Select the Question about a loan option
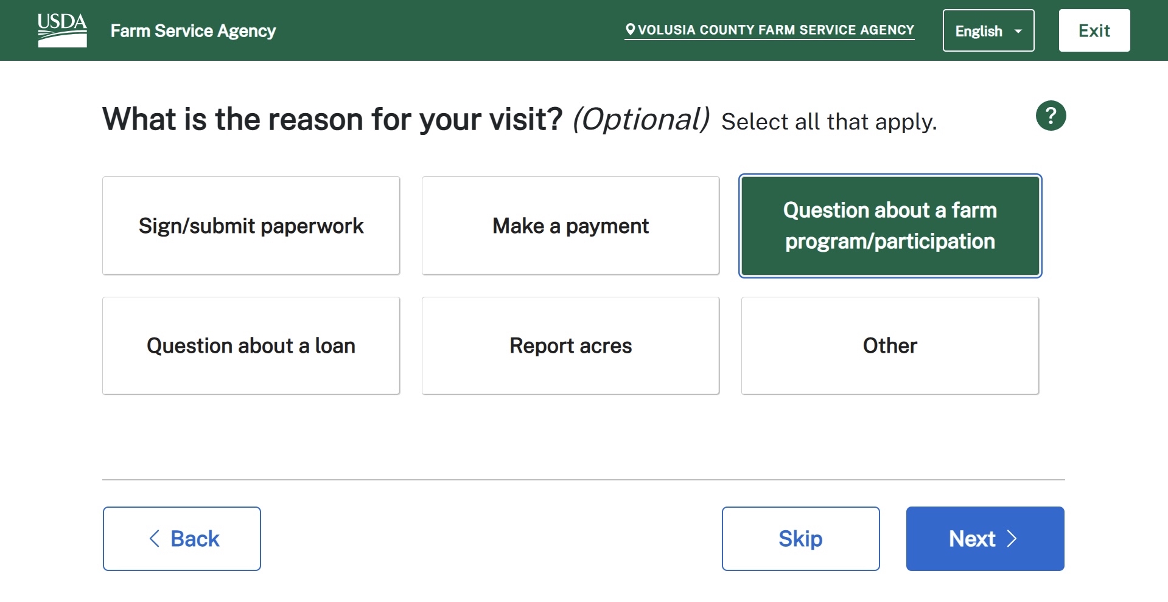 (x=251, y=345)
